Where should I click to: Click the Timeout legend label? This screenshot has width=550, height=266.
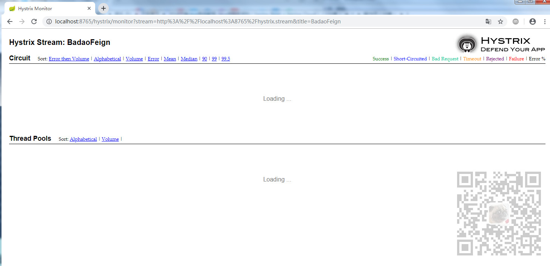(x=472, y=59)
